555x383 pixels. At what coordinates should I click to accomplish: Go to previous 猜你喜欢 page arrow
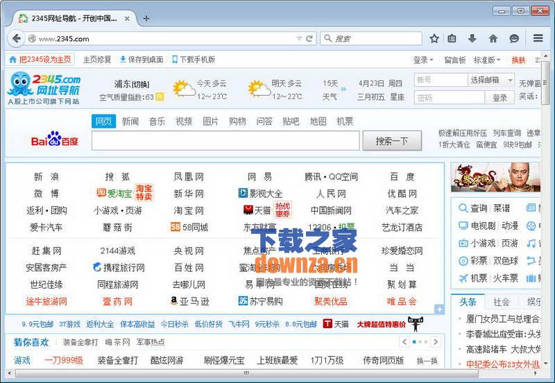click(405, 342)
